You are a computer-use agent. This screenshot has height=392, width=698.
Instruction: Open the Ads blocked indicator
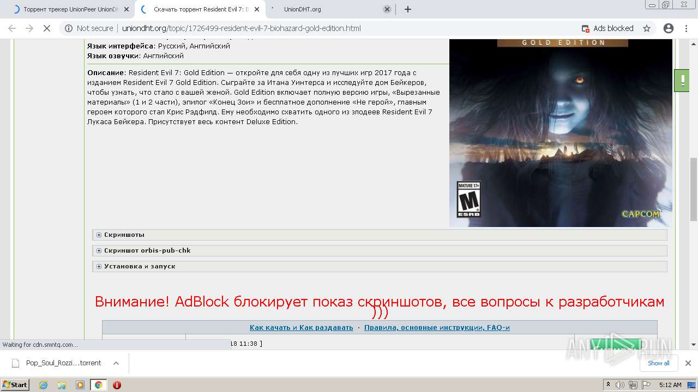point(607,28)
